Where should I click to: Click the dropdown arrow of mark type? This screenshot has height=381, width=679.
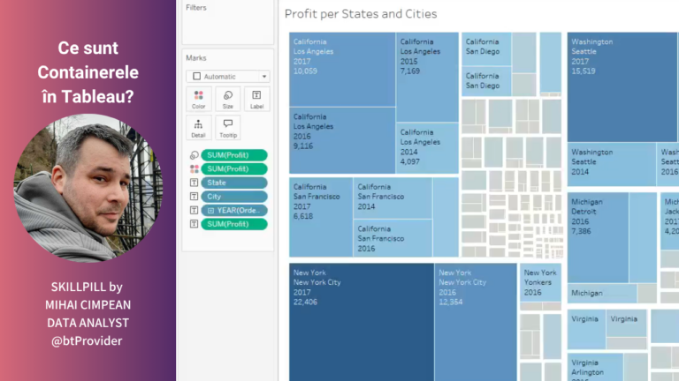(x=264, y=77)
